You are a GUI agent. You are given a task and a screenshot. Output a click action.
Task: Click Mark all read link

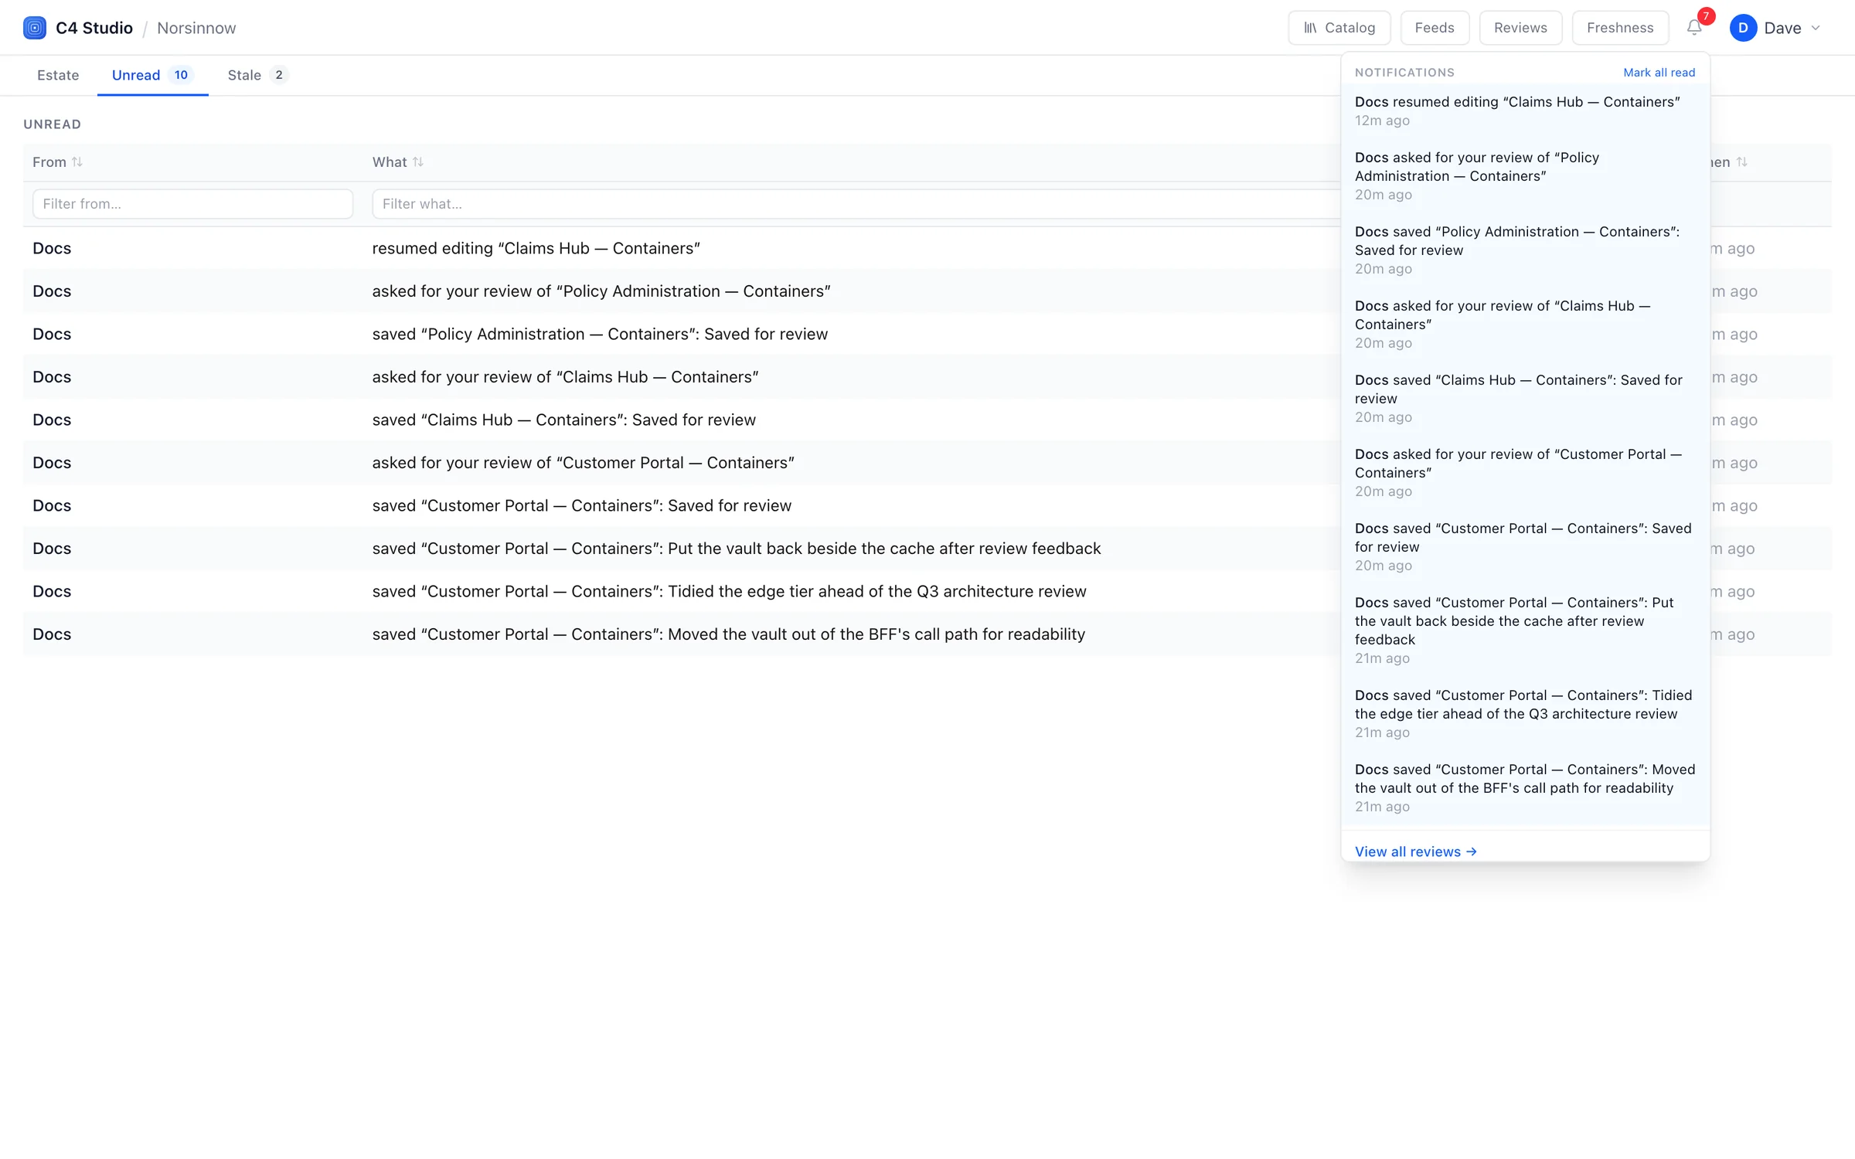1659,72
